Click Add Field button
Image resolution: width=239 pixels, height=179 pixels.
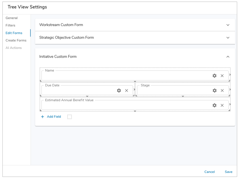click(51, 117)
